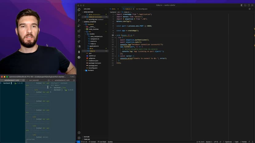Toggle the primary side bar layout button

242,5
